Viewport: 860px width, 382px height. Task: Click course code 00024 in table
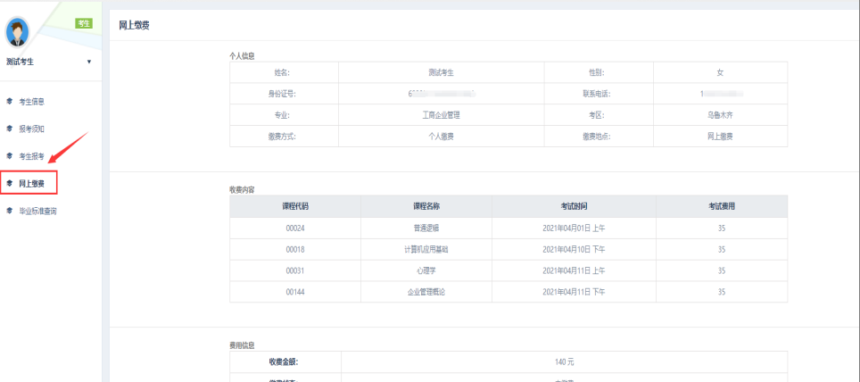(x=295, y=228)
